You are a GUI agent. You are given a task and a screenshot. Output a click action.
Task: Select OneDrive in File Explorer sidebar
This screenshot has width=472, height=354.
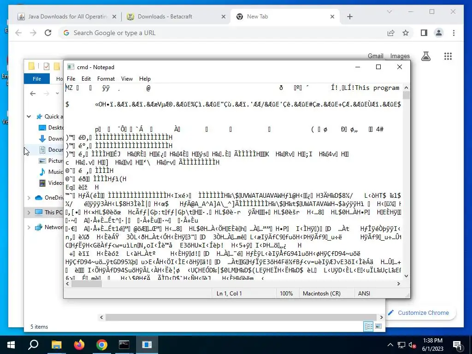[49, 198]
